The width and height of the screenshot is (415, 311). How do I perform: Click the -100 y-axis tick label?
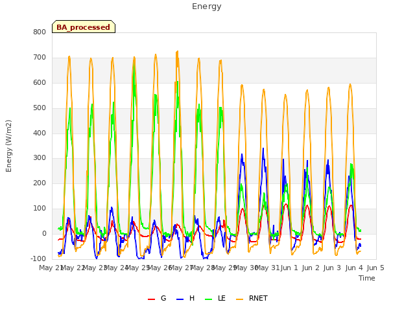[x=38, y=259]
